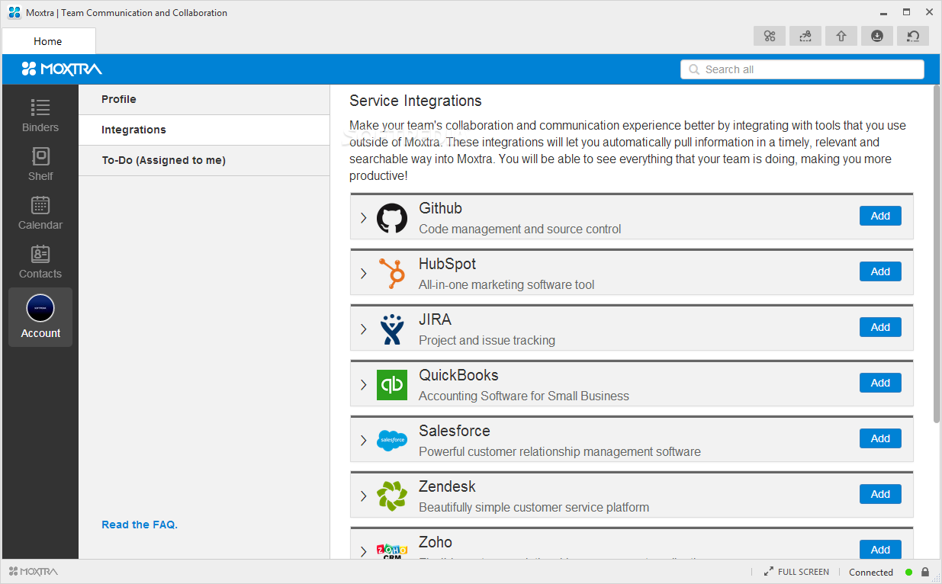The height and width of the screenshot is (584, 942).
Task: Click the Moxtra toolbar button at top right
Action: [x=770, y=36]
